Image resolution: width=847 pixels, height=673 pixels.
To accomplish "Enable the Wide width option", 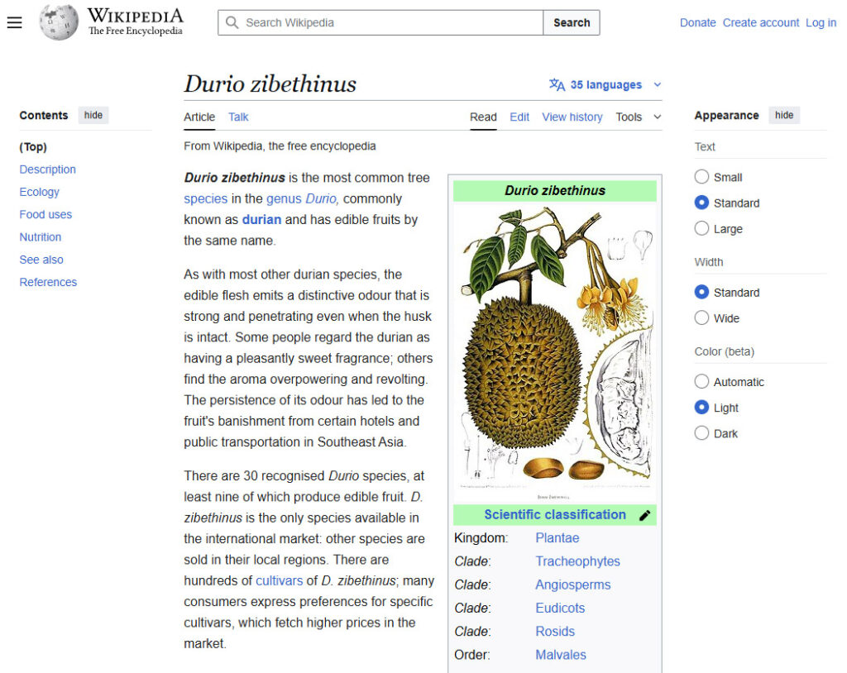I will pyautogui.click(x=701, y=318).
